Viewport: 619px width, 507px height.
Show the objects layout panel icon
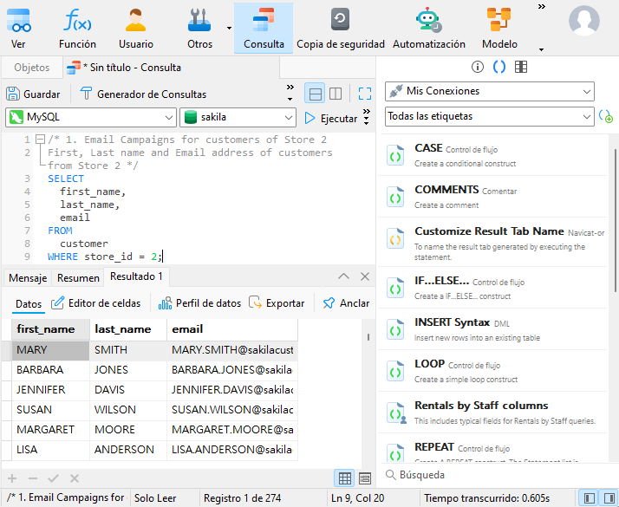click(x=521, y=67)
